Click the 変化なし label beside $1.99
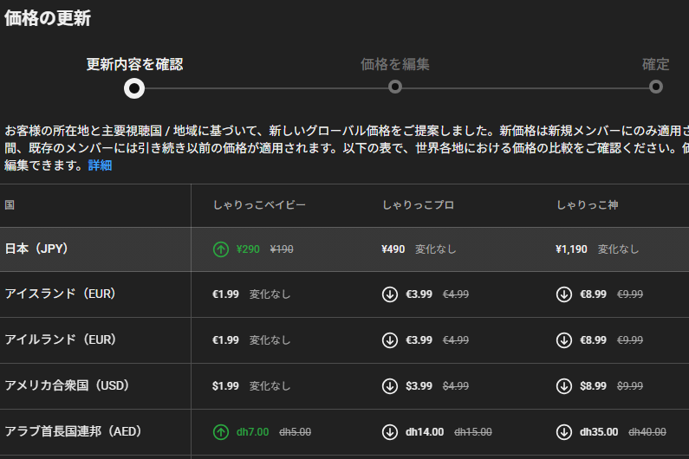This screenshot has width=689, height=459. pos(270,386)
